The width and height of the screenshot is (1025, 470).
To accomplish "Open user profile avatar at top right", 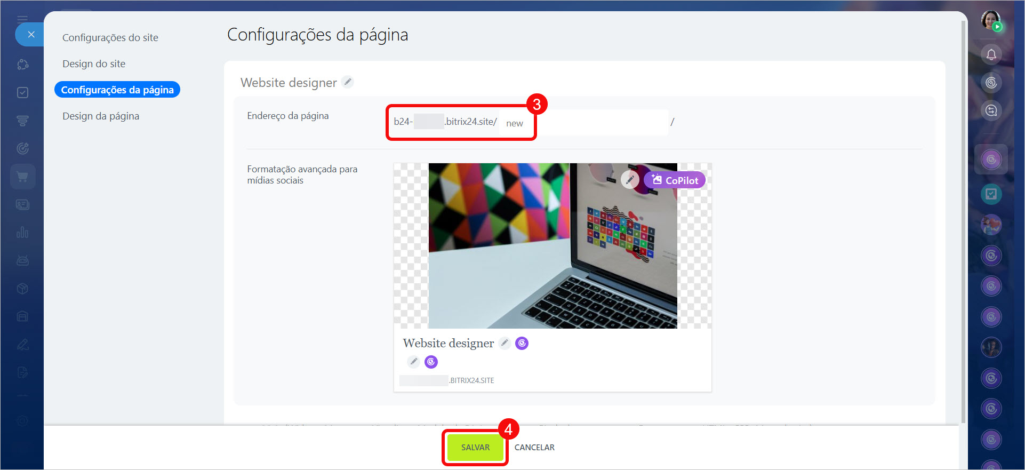I will tap(991, 20).
